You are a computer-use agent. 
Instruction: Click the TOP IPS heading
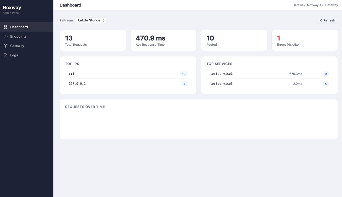[72, 64]
